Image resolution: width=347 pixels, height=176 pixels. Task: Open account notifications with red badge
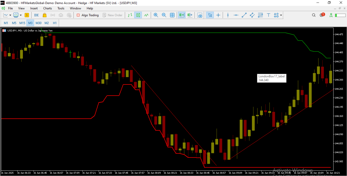pyautogui.click(x=322, y=15)
